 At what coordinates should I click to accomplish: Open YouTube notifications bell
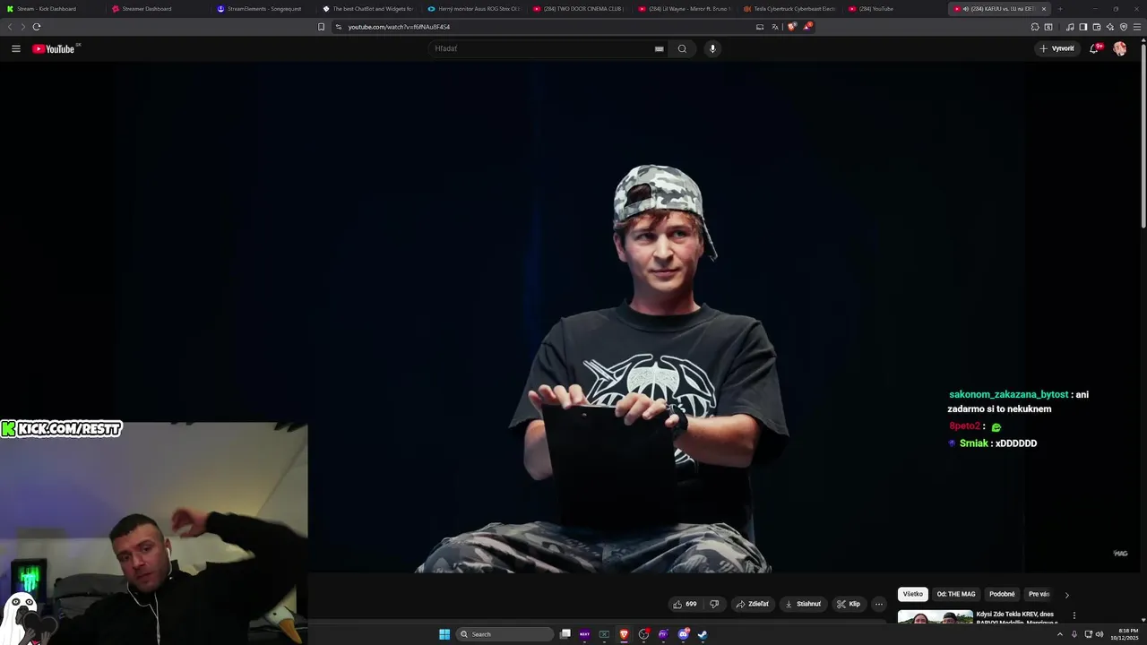1094,48
